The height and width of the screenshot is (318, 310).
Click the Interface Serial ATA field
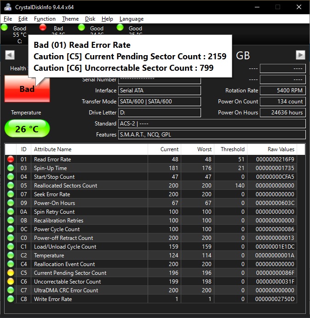tap(160, 91)
